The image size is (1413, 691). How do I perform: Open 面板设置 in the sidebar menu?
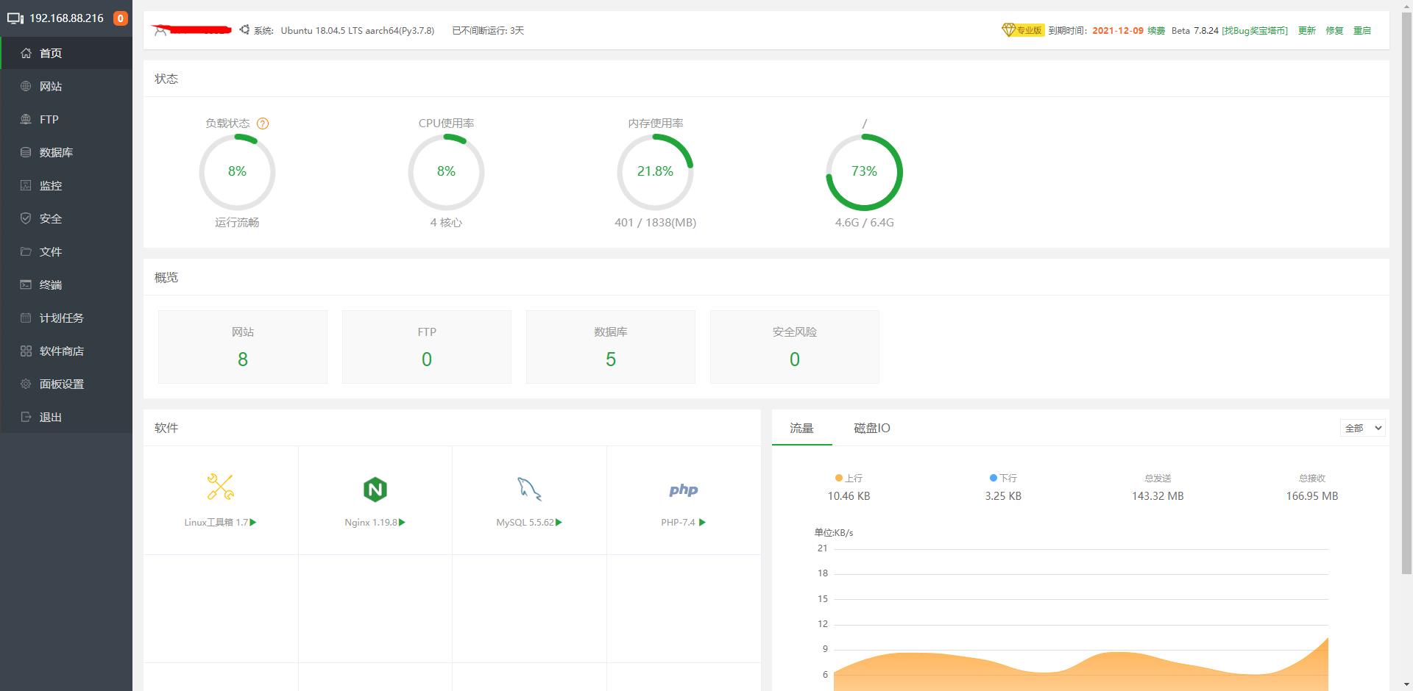pos(66,384)
